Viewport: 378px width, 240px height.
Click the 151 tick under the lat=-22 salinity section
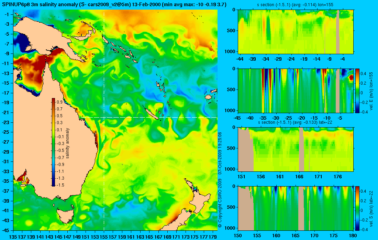[241, 177]
